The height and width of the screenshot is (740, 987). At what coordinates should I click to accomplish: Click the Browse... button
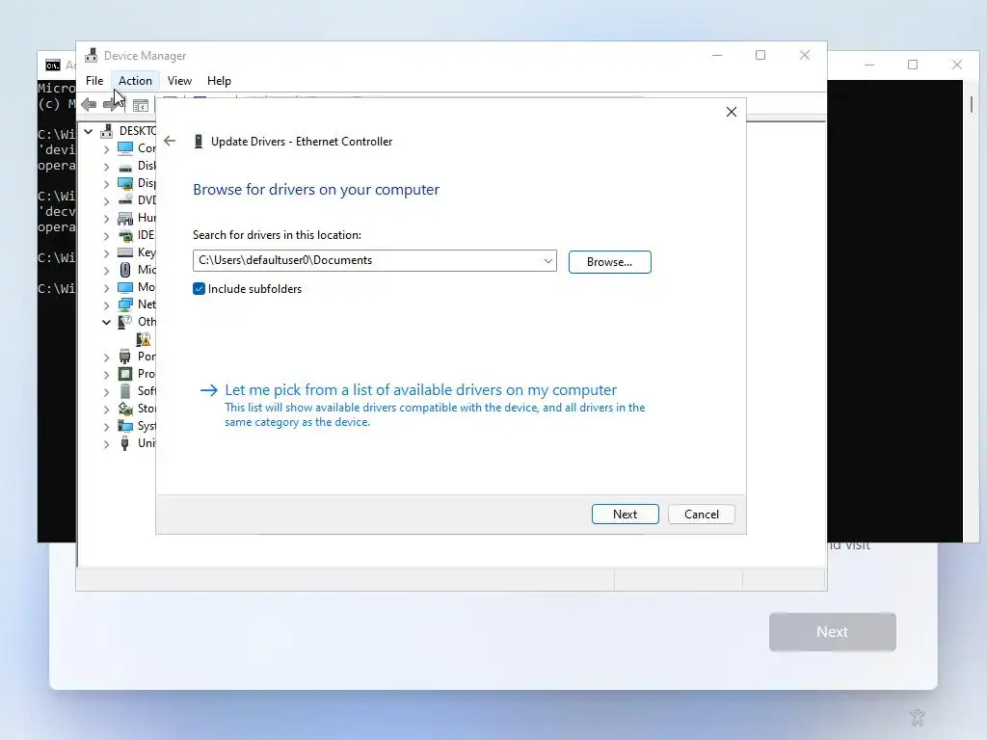[609, 262]
